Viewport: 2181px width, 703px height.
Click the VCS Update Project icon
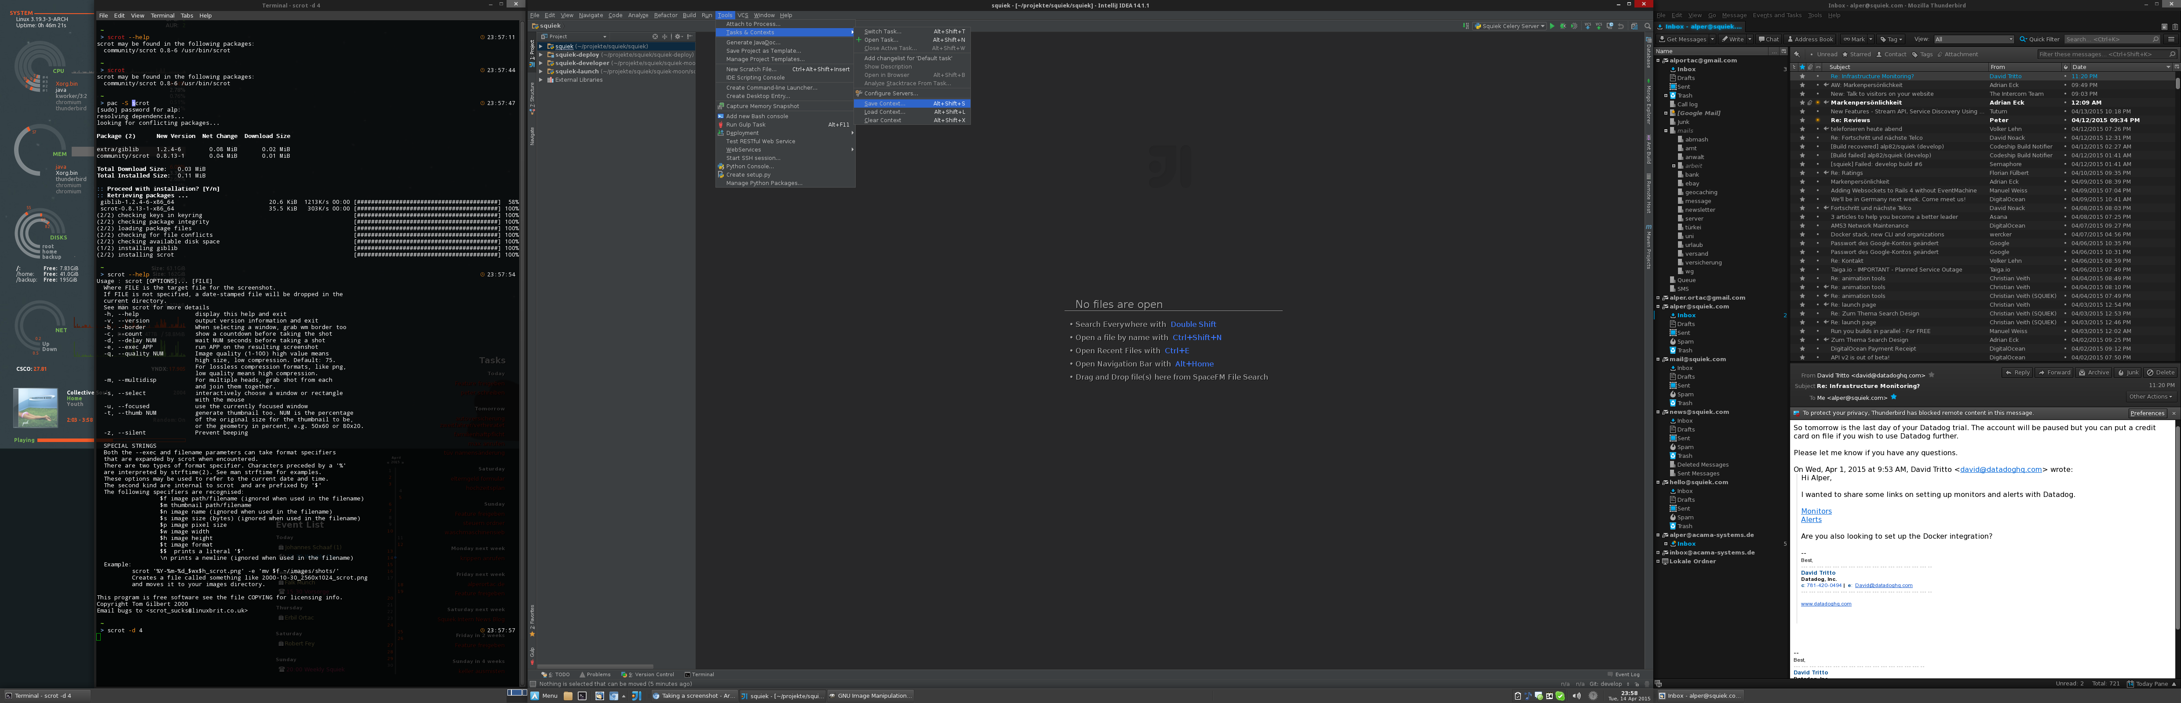pos(1588,26)
